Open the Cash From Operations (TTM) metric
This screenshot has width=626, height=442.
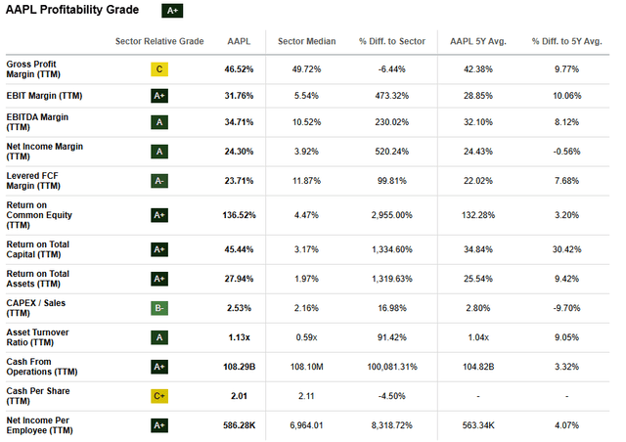point(39,366)
